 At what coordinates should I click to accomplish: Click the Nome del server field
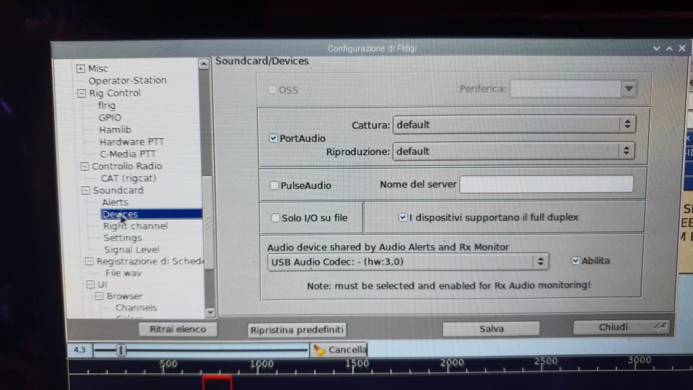(x=546, y=184)
